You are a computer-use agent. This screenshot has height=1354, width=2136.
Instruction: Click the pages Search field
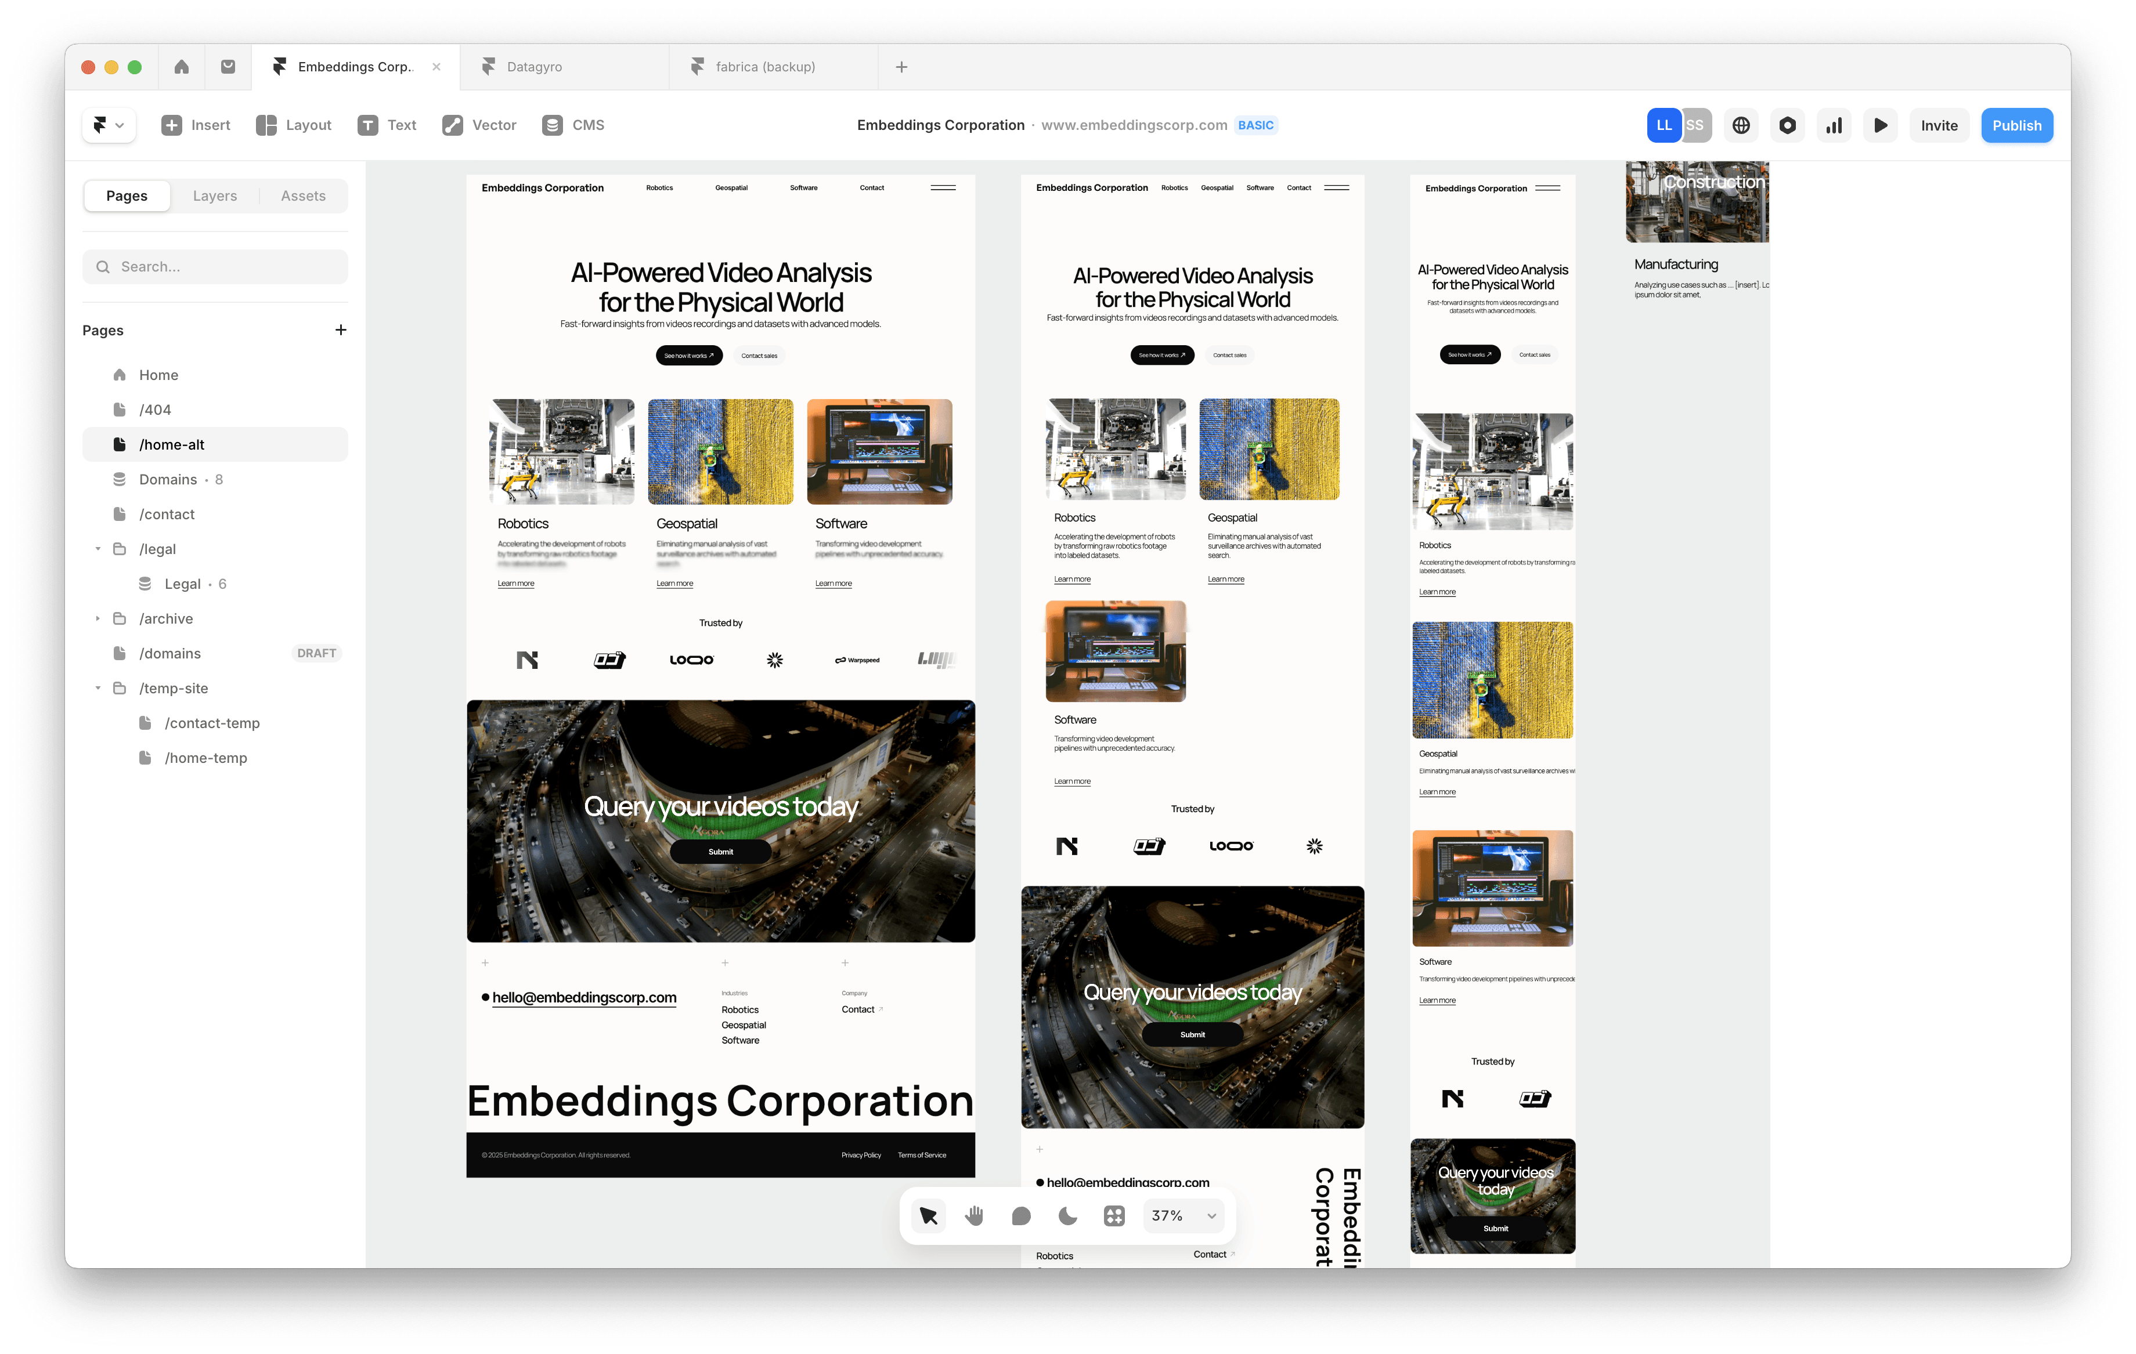215,267
